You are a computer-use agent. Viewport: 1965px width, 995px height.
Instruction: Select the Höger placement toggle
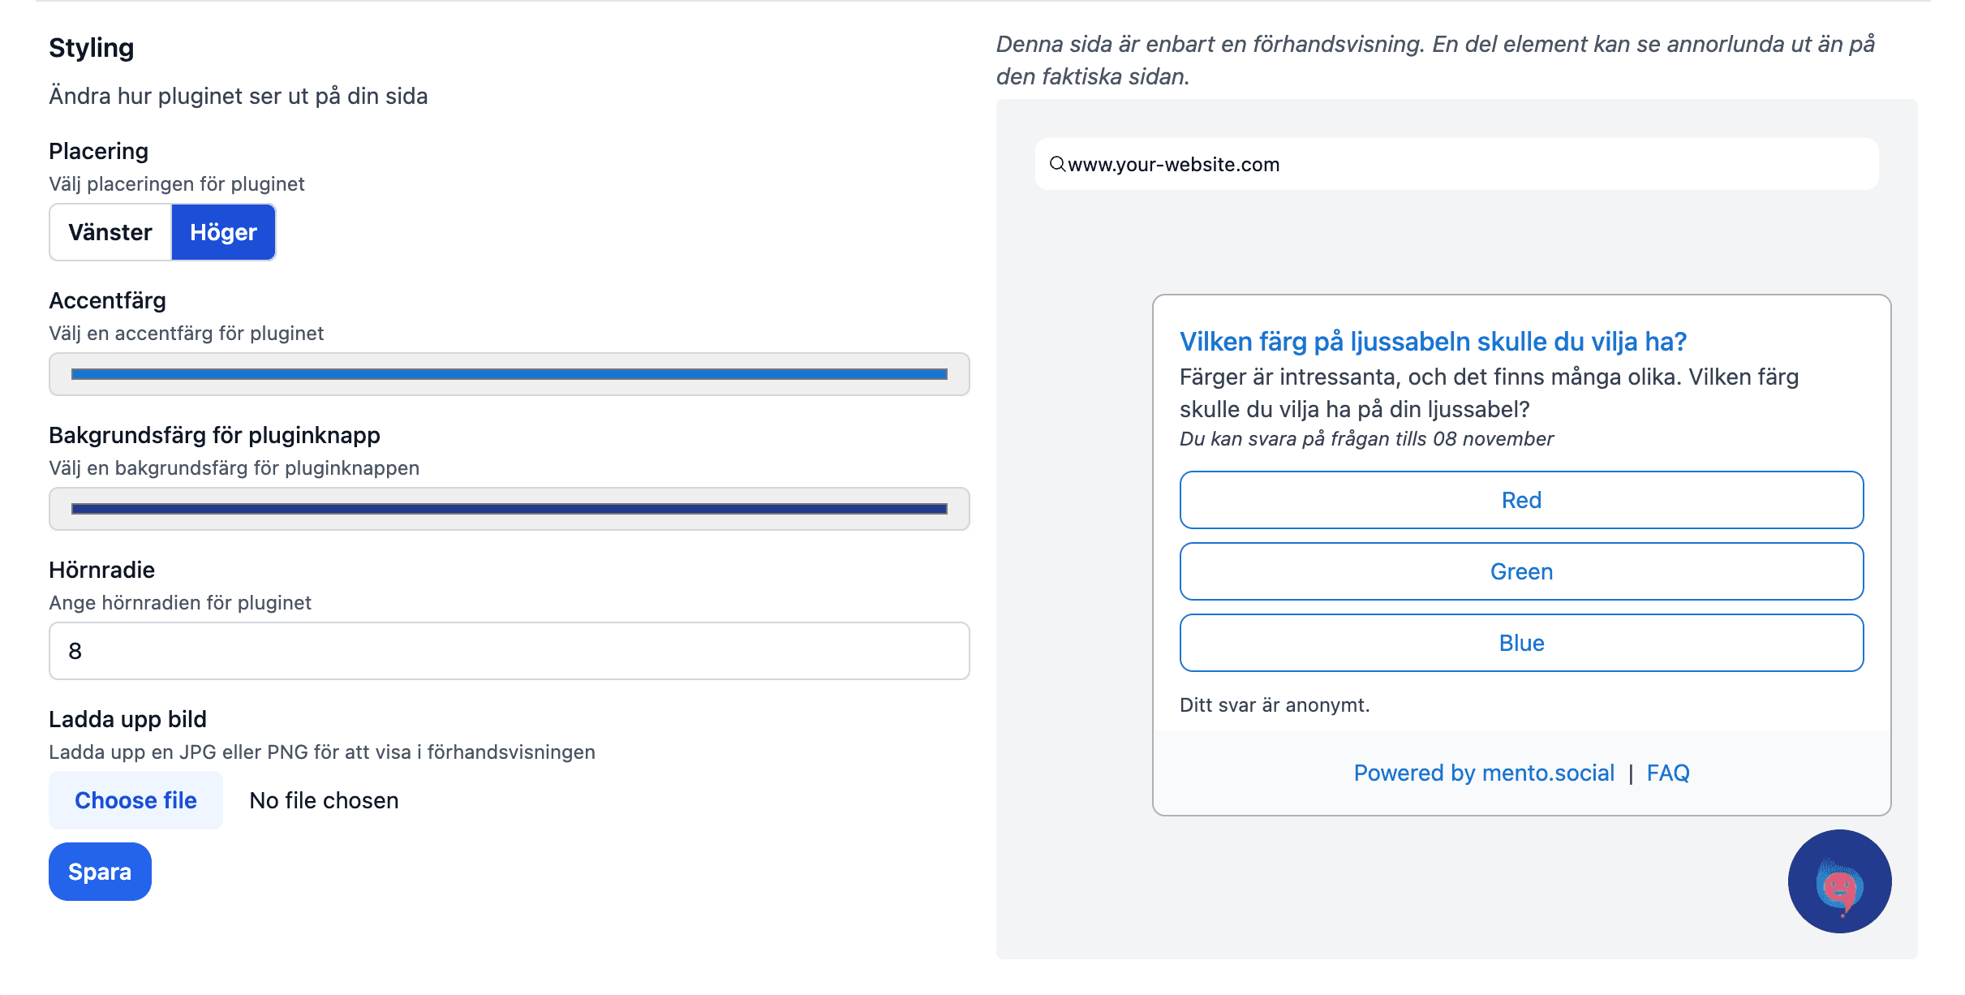coord(223,231)
